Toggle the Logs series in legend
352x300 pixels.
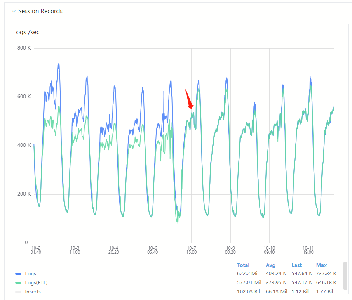click(x=31, y=274)
